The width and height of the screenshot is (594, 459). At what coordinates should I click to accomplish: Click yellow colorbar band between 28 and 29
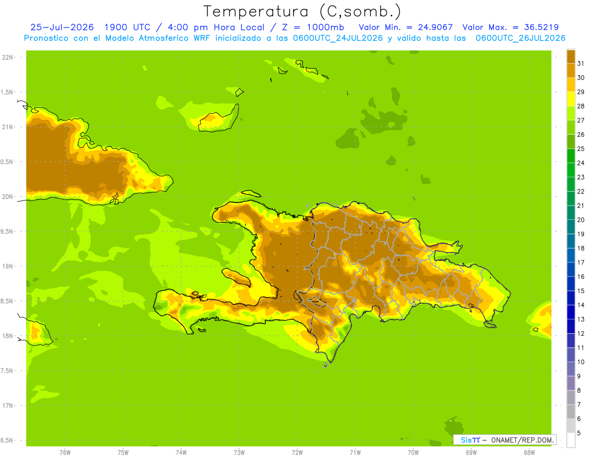click(x=571, y=99)
